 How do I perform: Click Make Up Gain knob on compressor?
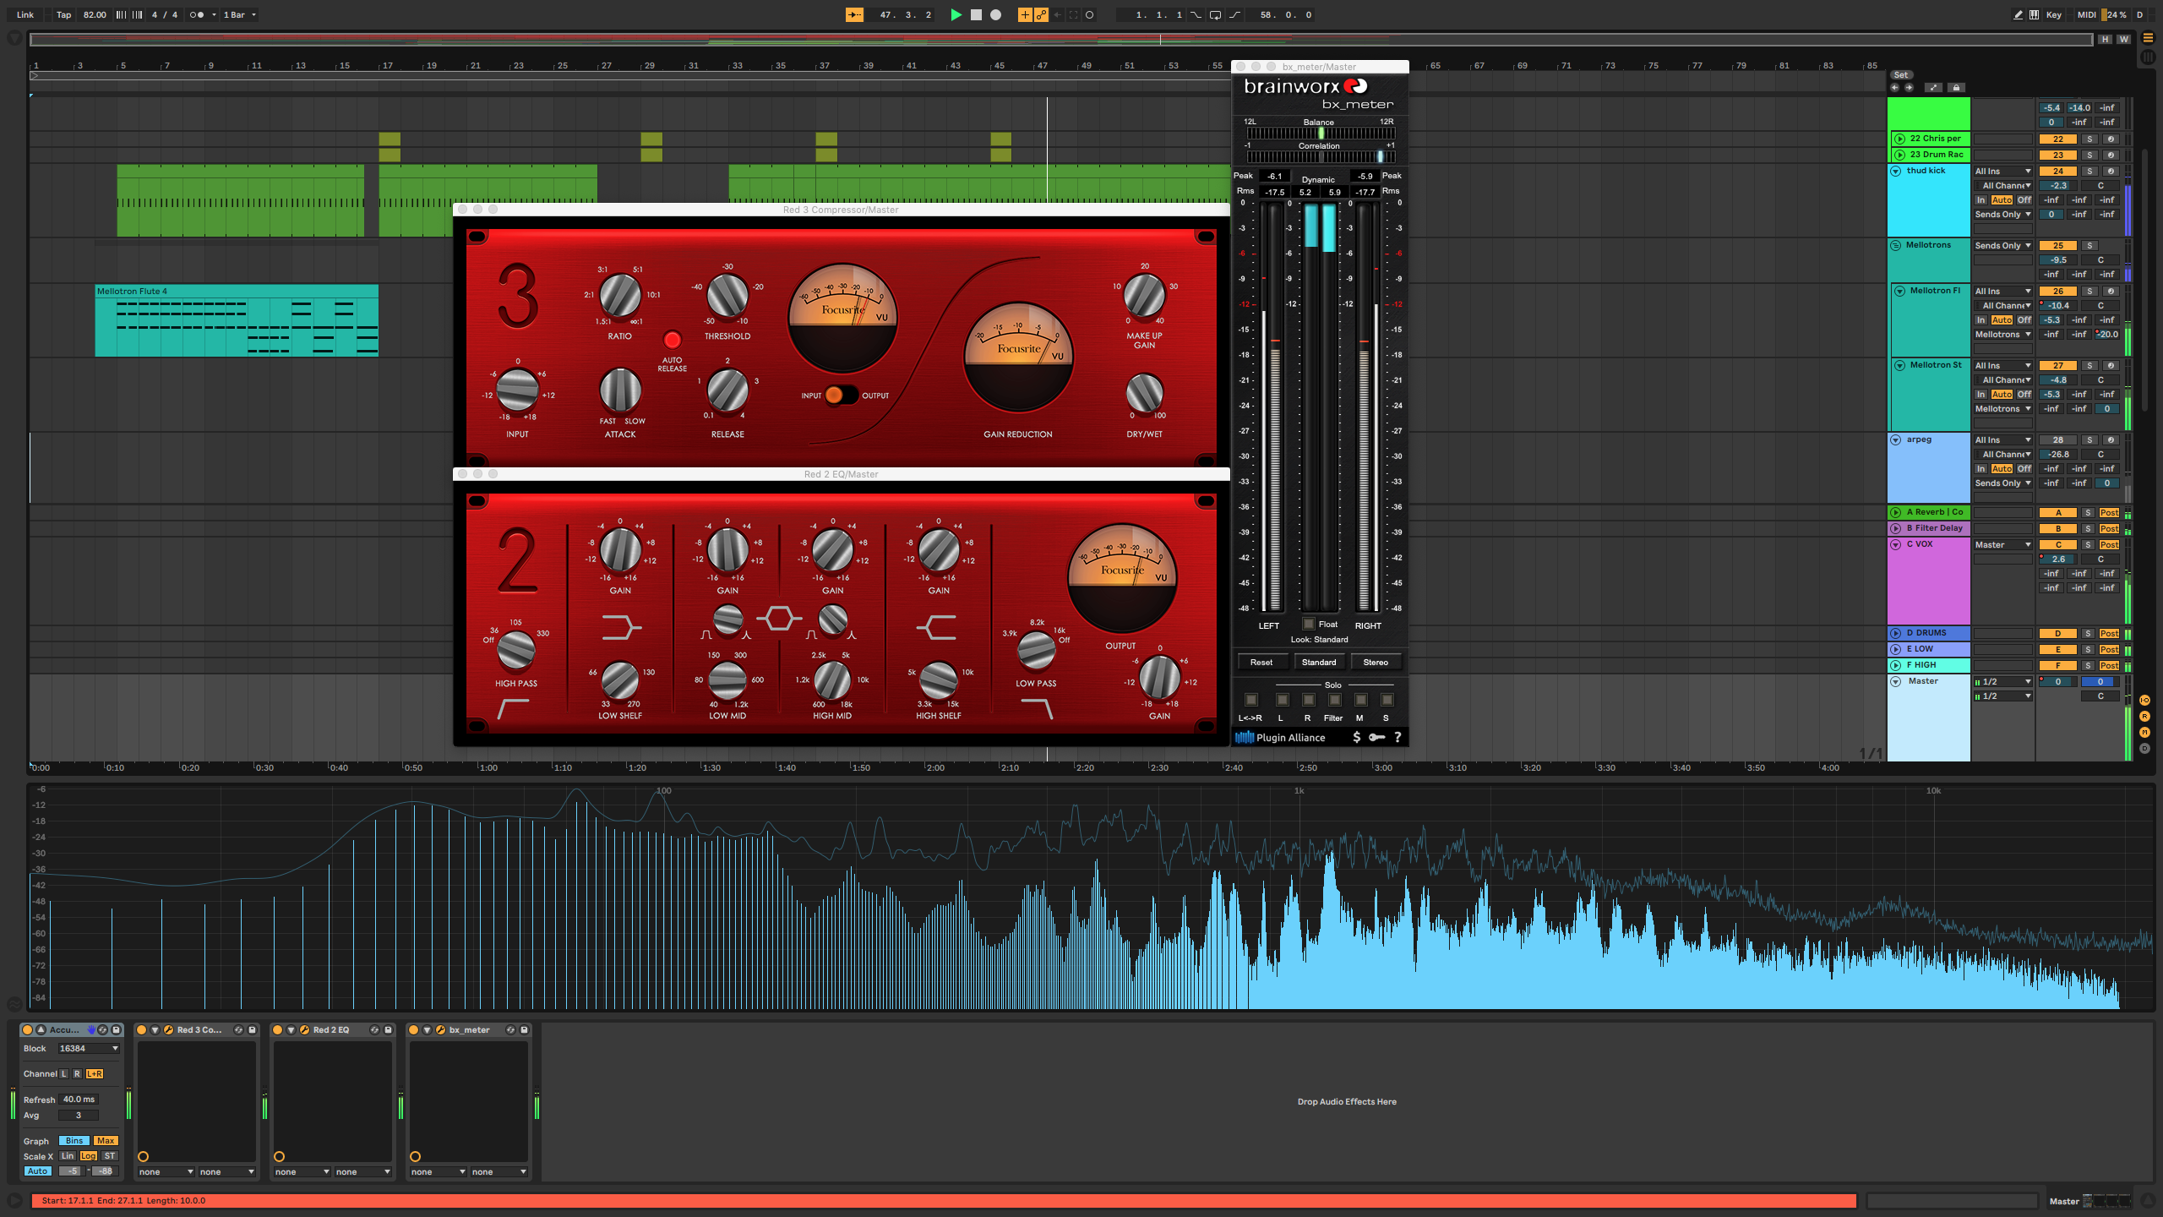point(1144,296)
